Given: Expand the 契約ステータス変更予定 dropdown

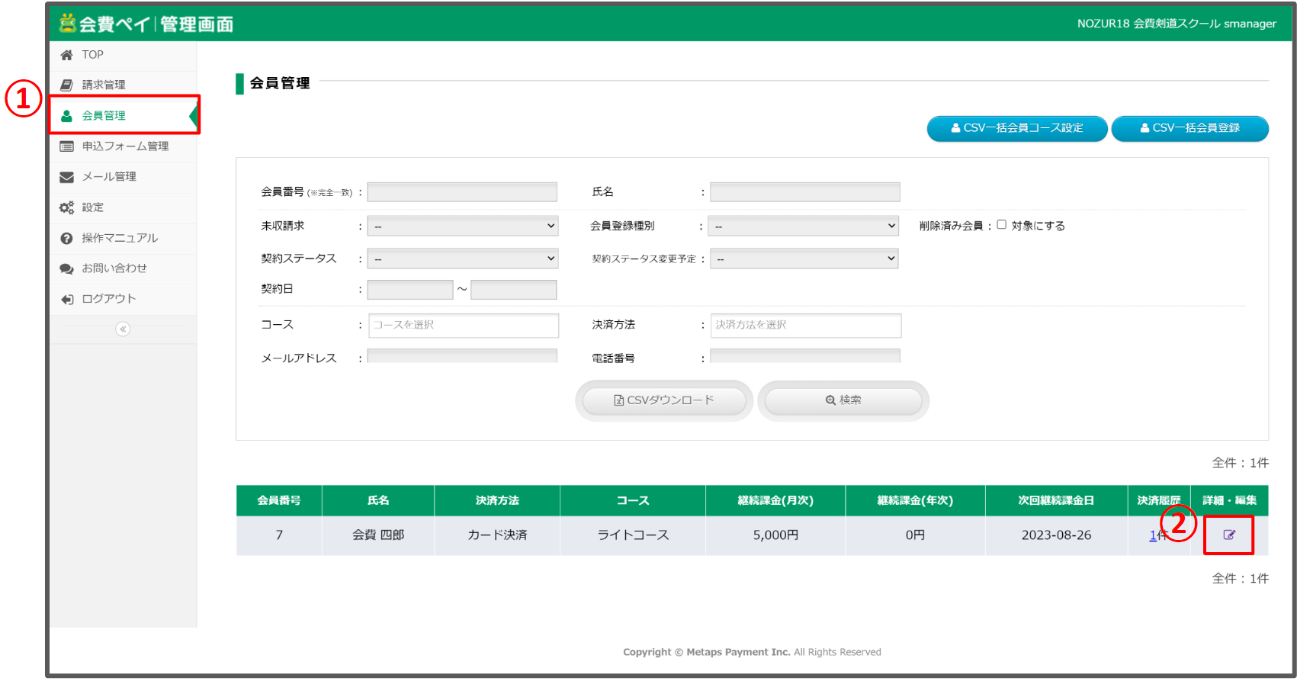Looking at the screenshot, I should pyautogui.click(x=804, y=259).
